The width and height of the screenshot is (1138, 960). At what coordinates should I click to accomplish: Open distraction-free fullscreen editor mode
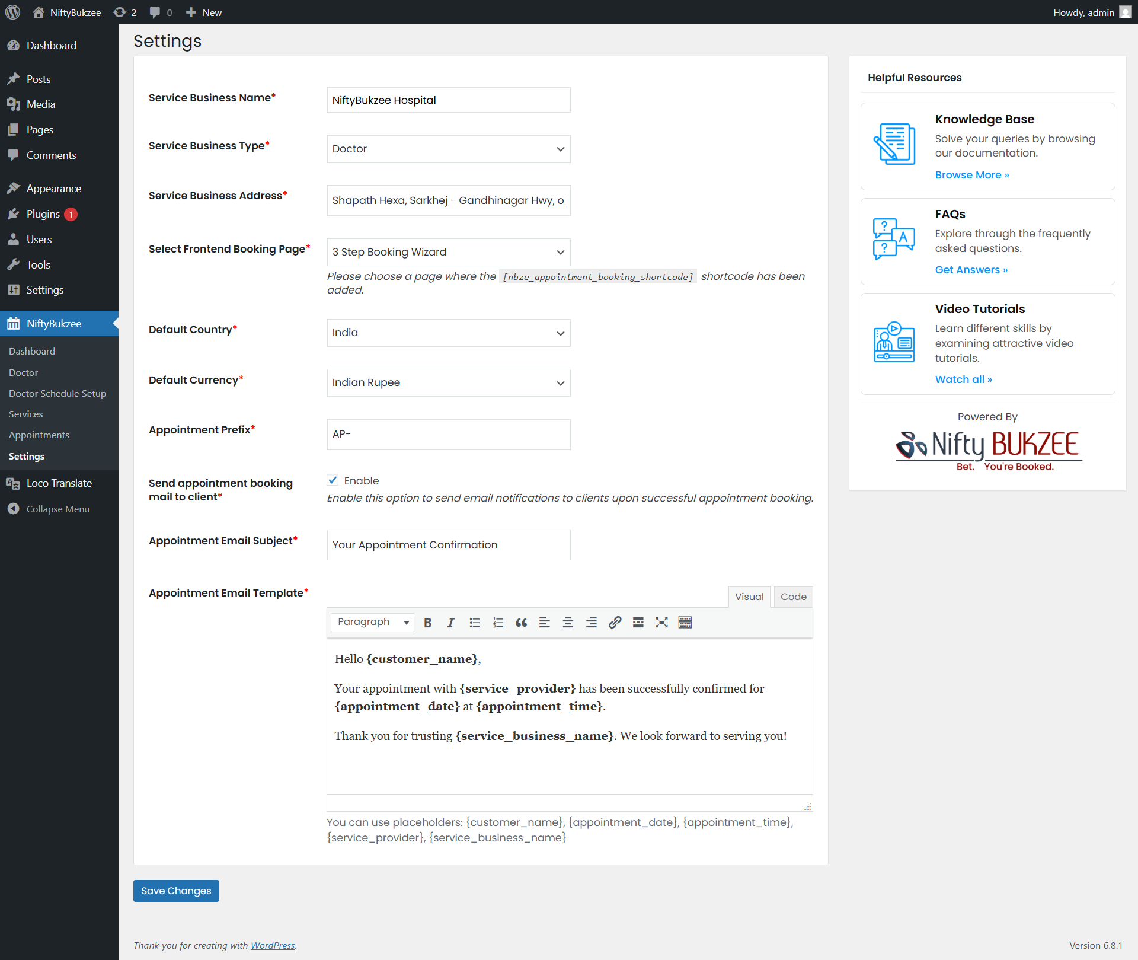(x=661, y=622)
